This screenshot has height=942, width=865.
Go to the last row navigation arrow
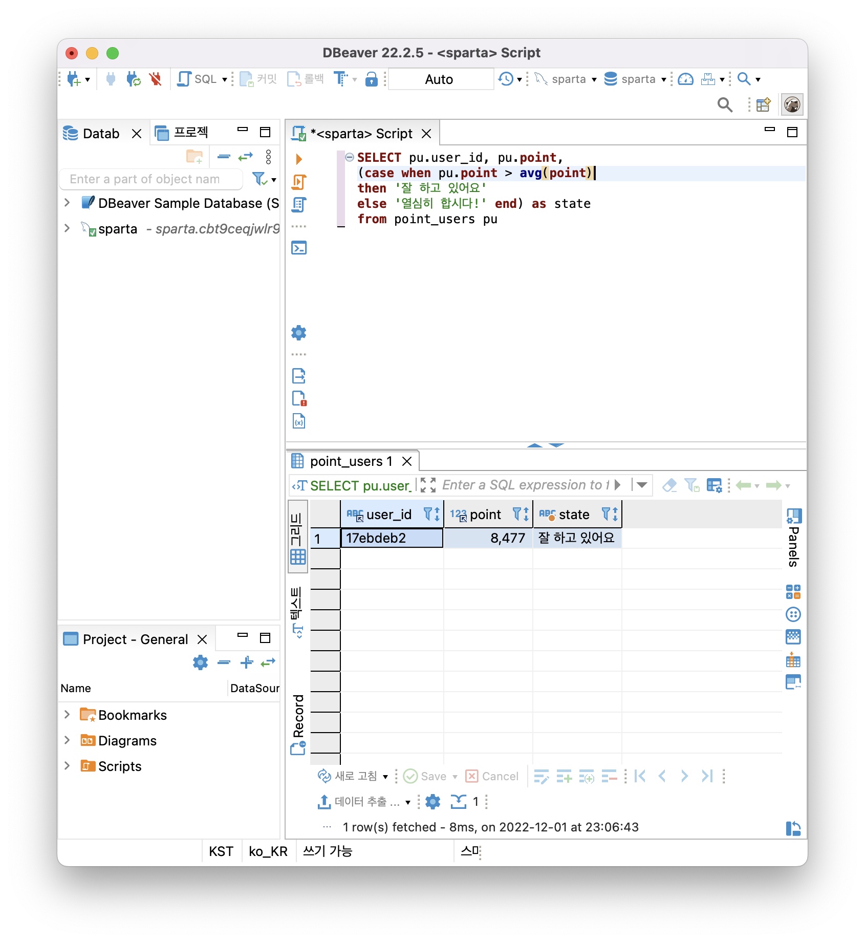707,776
